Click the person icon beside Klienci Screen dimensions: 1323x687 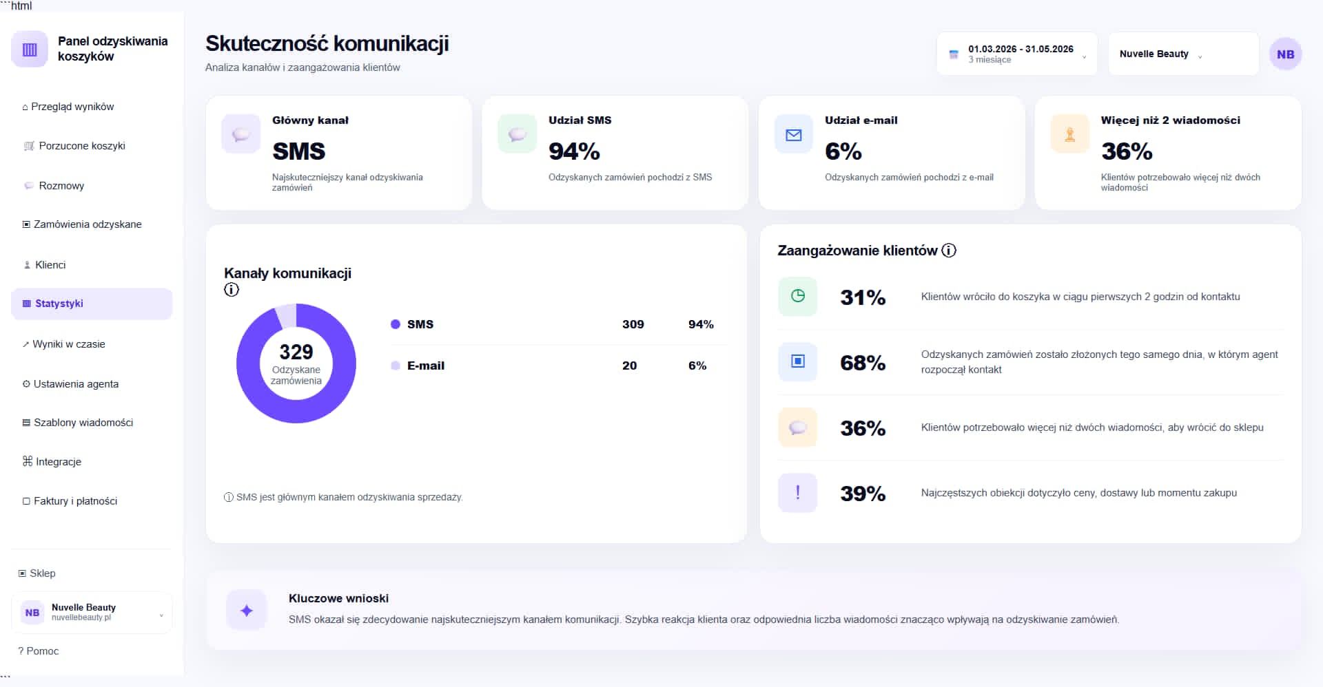tap(28, 265)
